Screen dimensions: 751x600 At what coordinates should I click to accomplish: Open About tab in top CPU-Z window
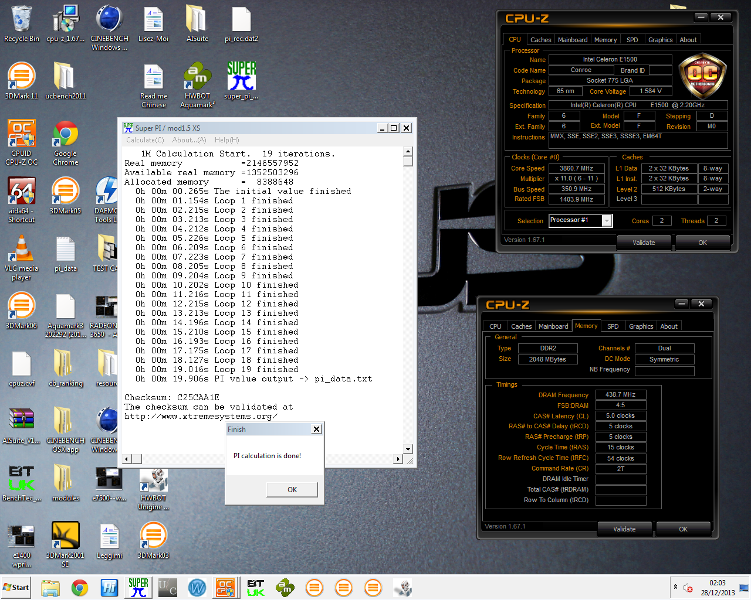688,40
